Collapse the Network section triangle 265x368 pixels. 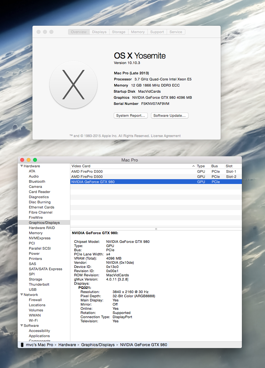pyautogui.click(x=22, y=295)
